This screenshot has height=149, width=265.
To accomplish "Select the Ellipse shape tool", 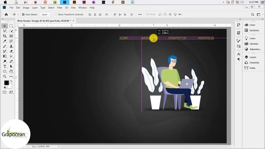I will 5,72.
